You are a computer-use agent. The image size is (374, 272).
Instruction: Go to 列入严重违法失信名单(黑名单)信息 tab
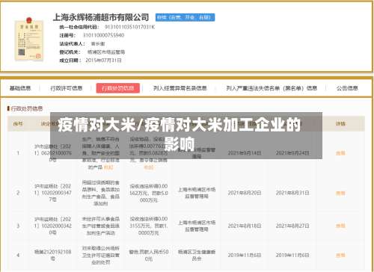[x=272, y=88]
